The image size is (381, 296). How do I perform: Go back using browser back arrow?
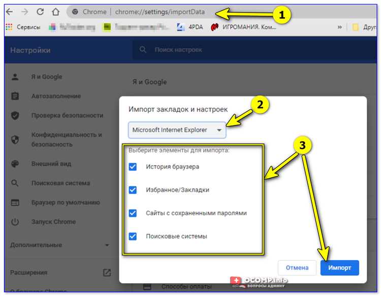click(x=10, y=12)
